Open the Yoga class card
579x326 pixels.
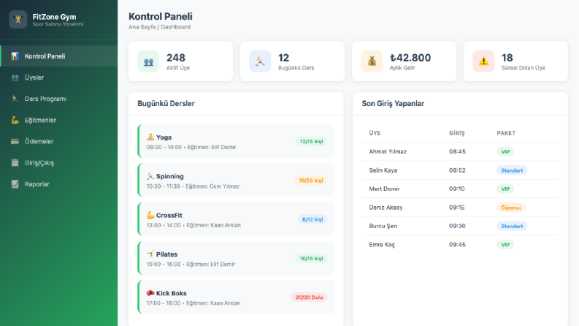point(236,141)
